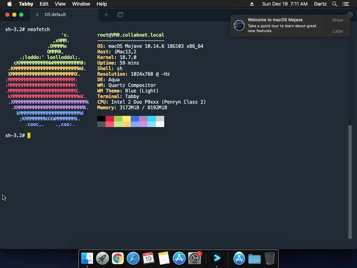The height and width of the screenshot is (268, 357).
Task: Open the Trash in the Dock
Action: (x=270, y=259)
